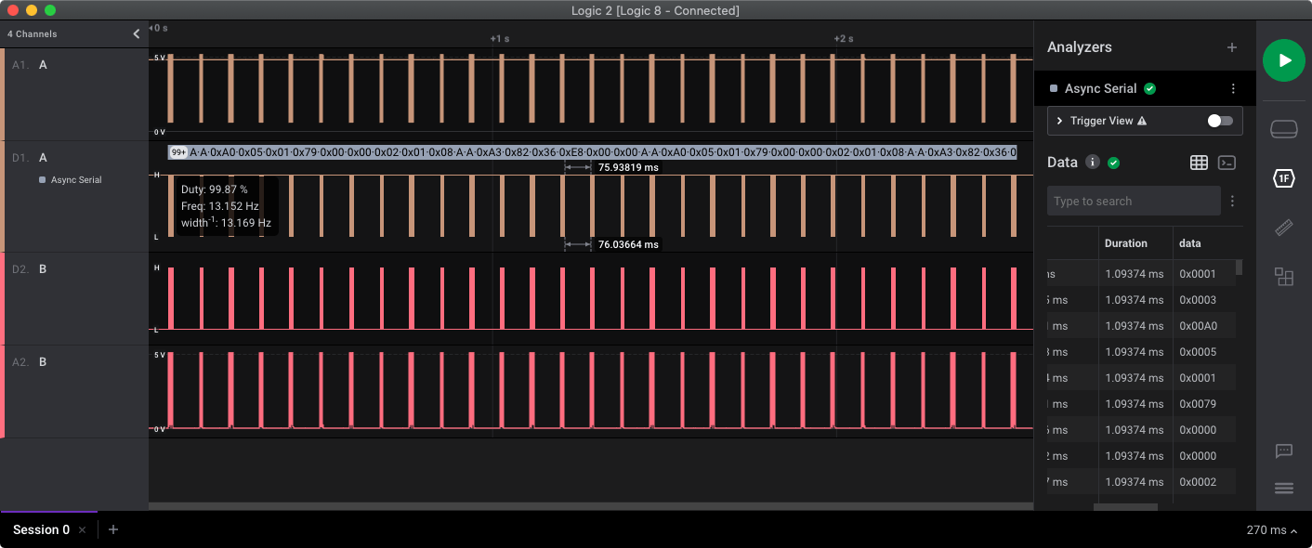Expand the Trigger View section
The height and width of the screenshot is (548, 1312).
click(x=1060, y=121)
